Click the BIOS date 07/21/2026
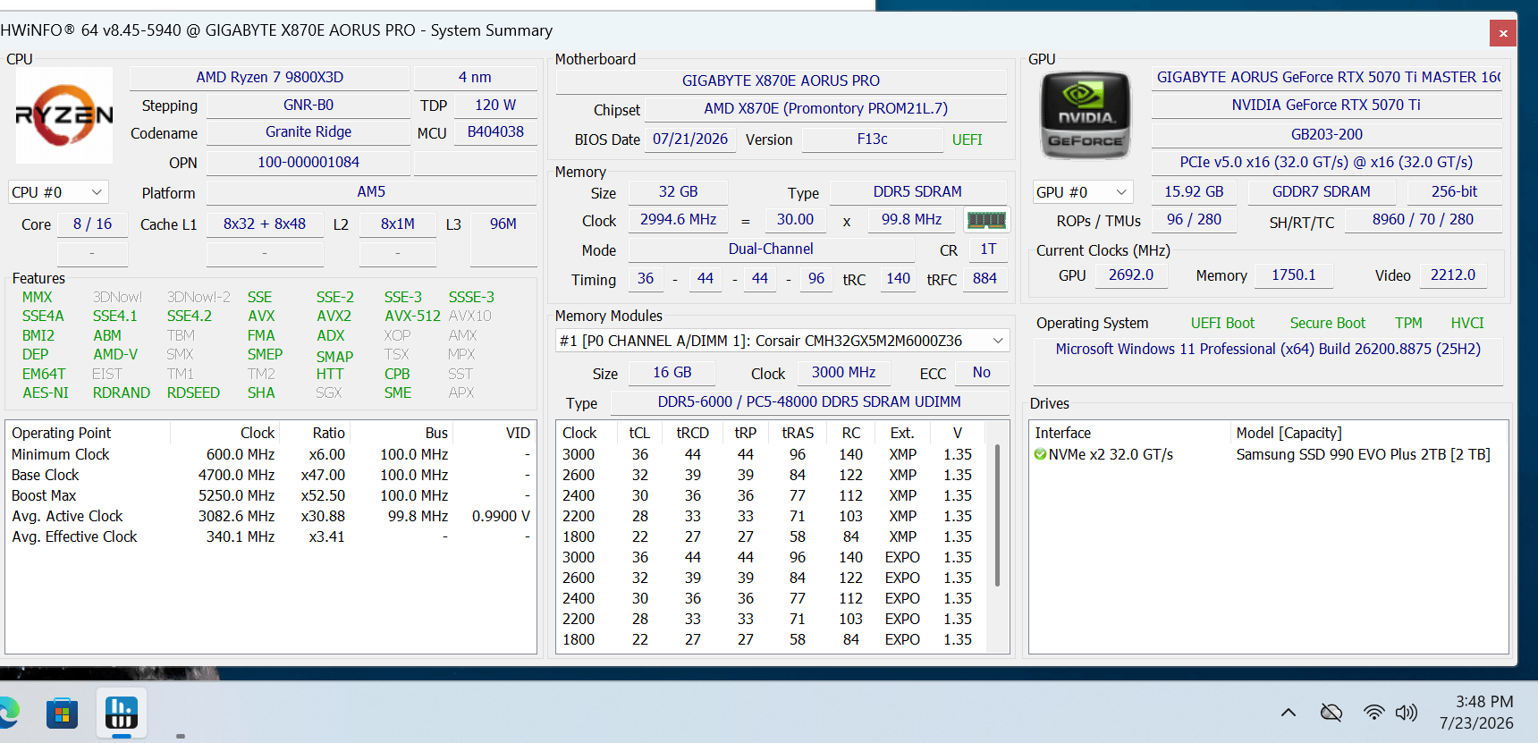The width and height of the screenshot is (1538, 743). click(690, 139)
